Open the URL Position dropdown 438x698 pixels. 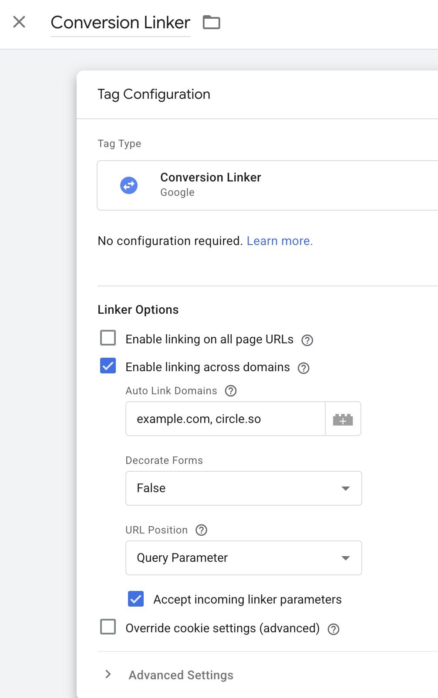tap(244, 558)
